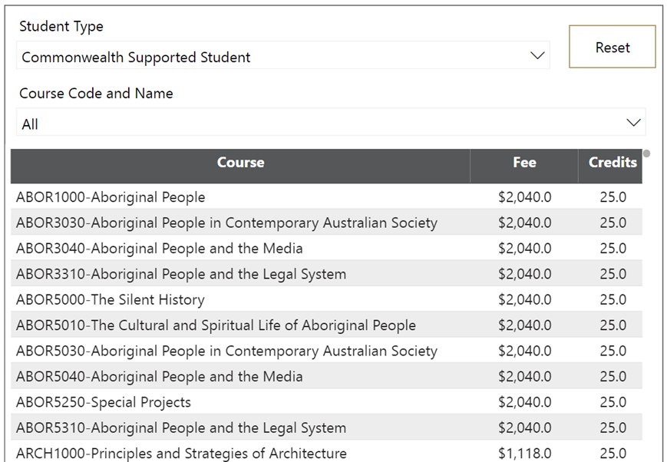Select the Commonwealth Supported Student combo box
Screen dimensions: 667x462
283,55
